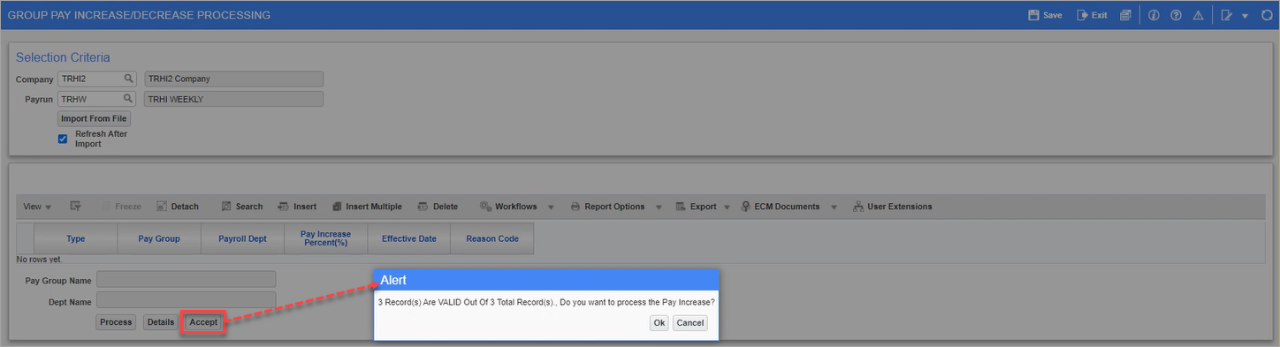Open the stacked windows icon in header

1125,15
